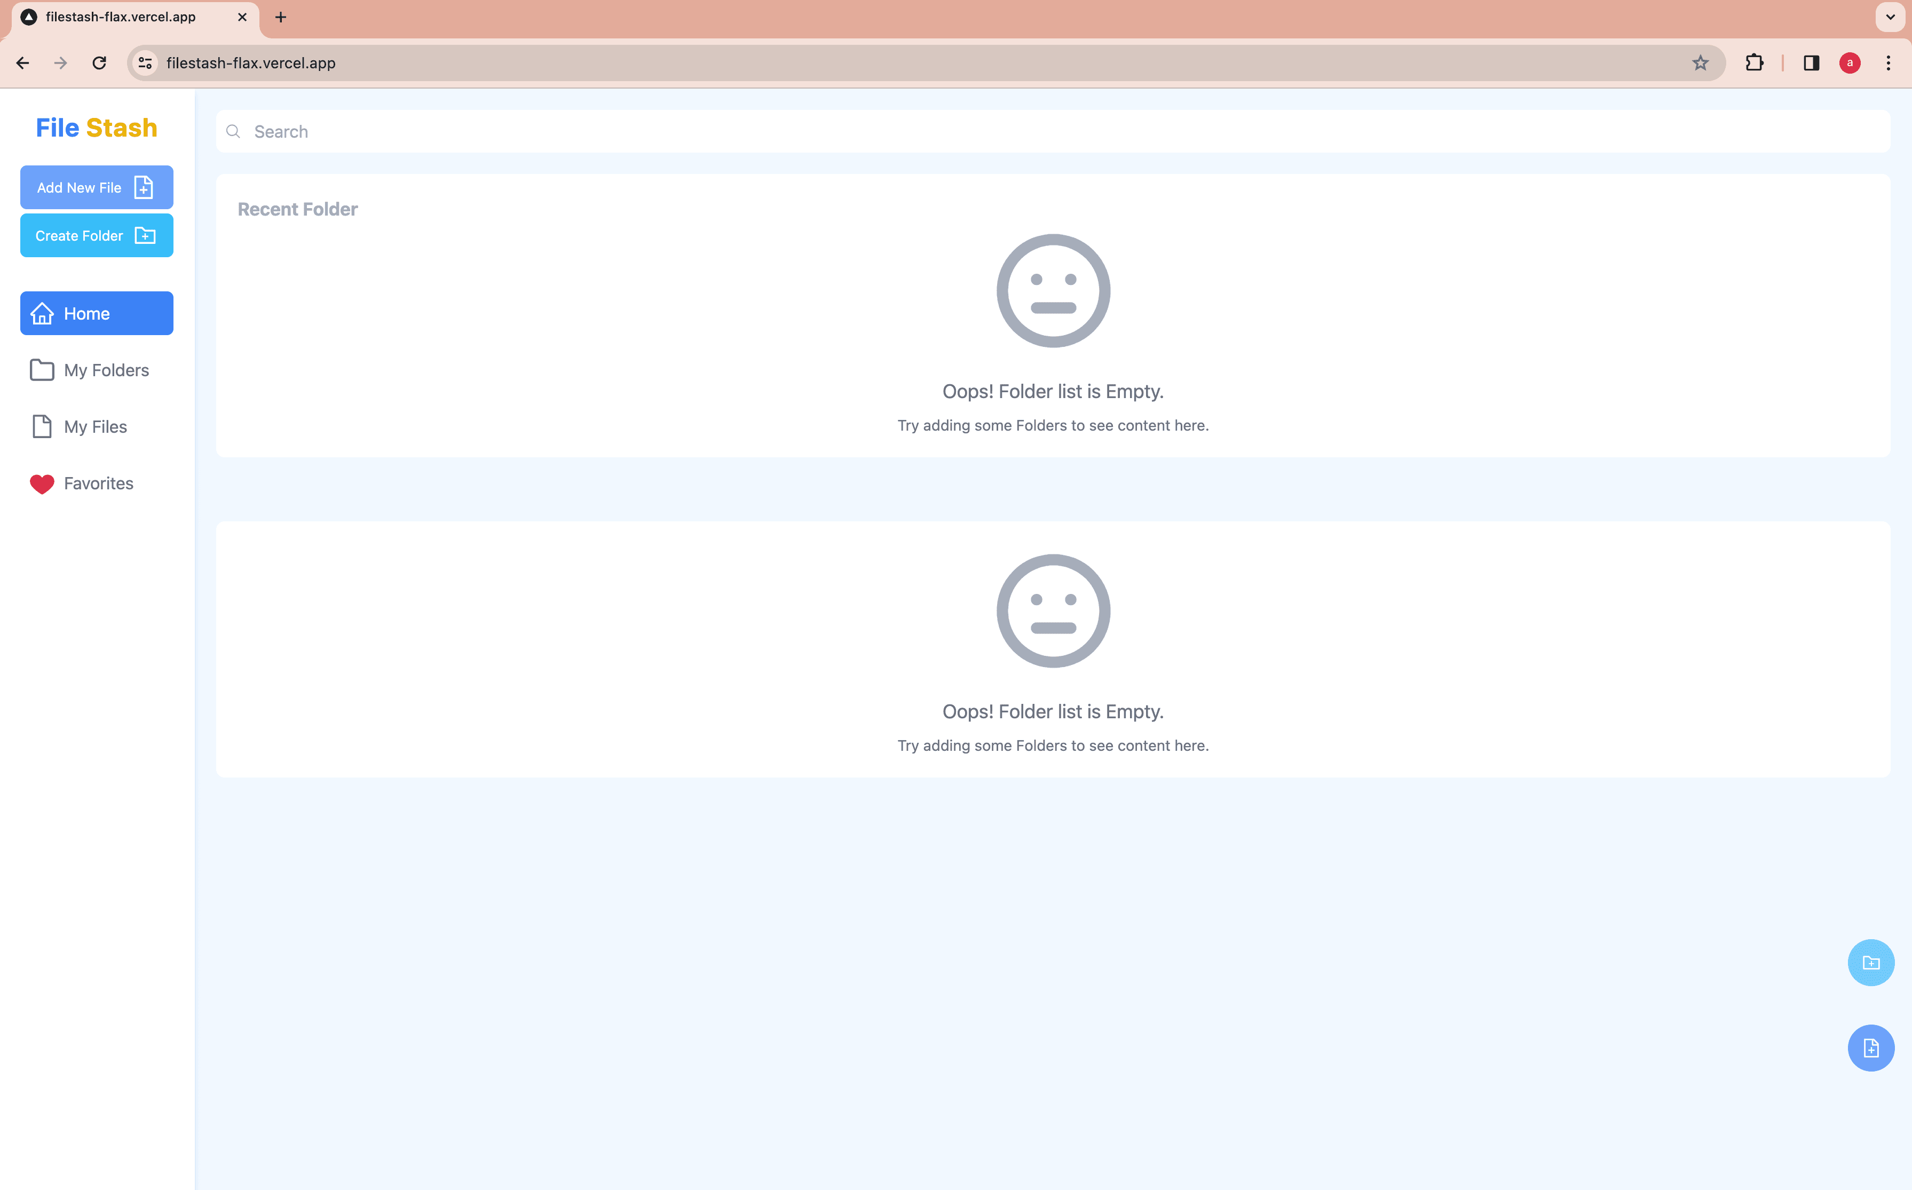Select Home in sidebar
This screenshot has width=1912, height=1190.
coord(96,313)
